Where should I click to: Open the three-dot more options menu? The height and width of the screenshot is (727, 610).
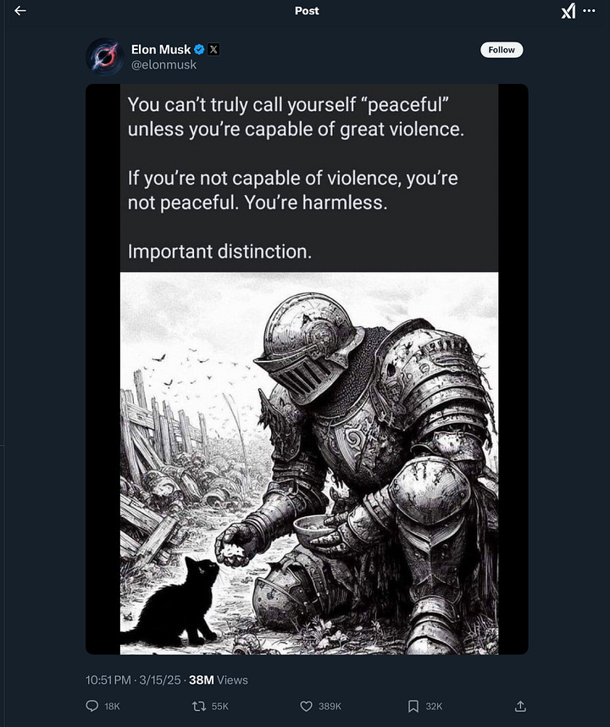589,11
